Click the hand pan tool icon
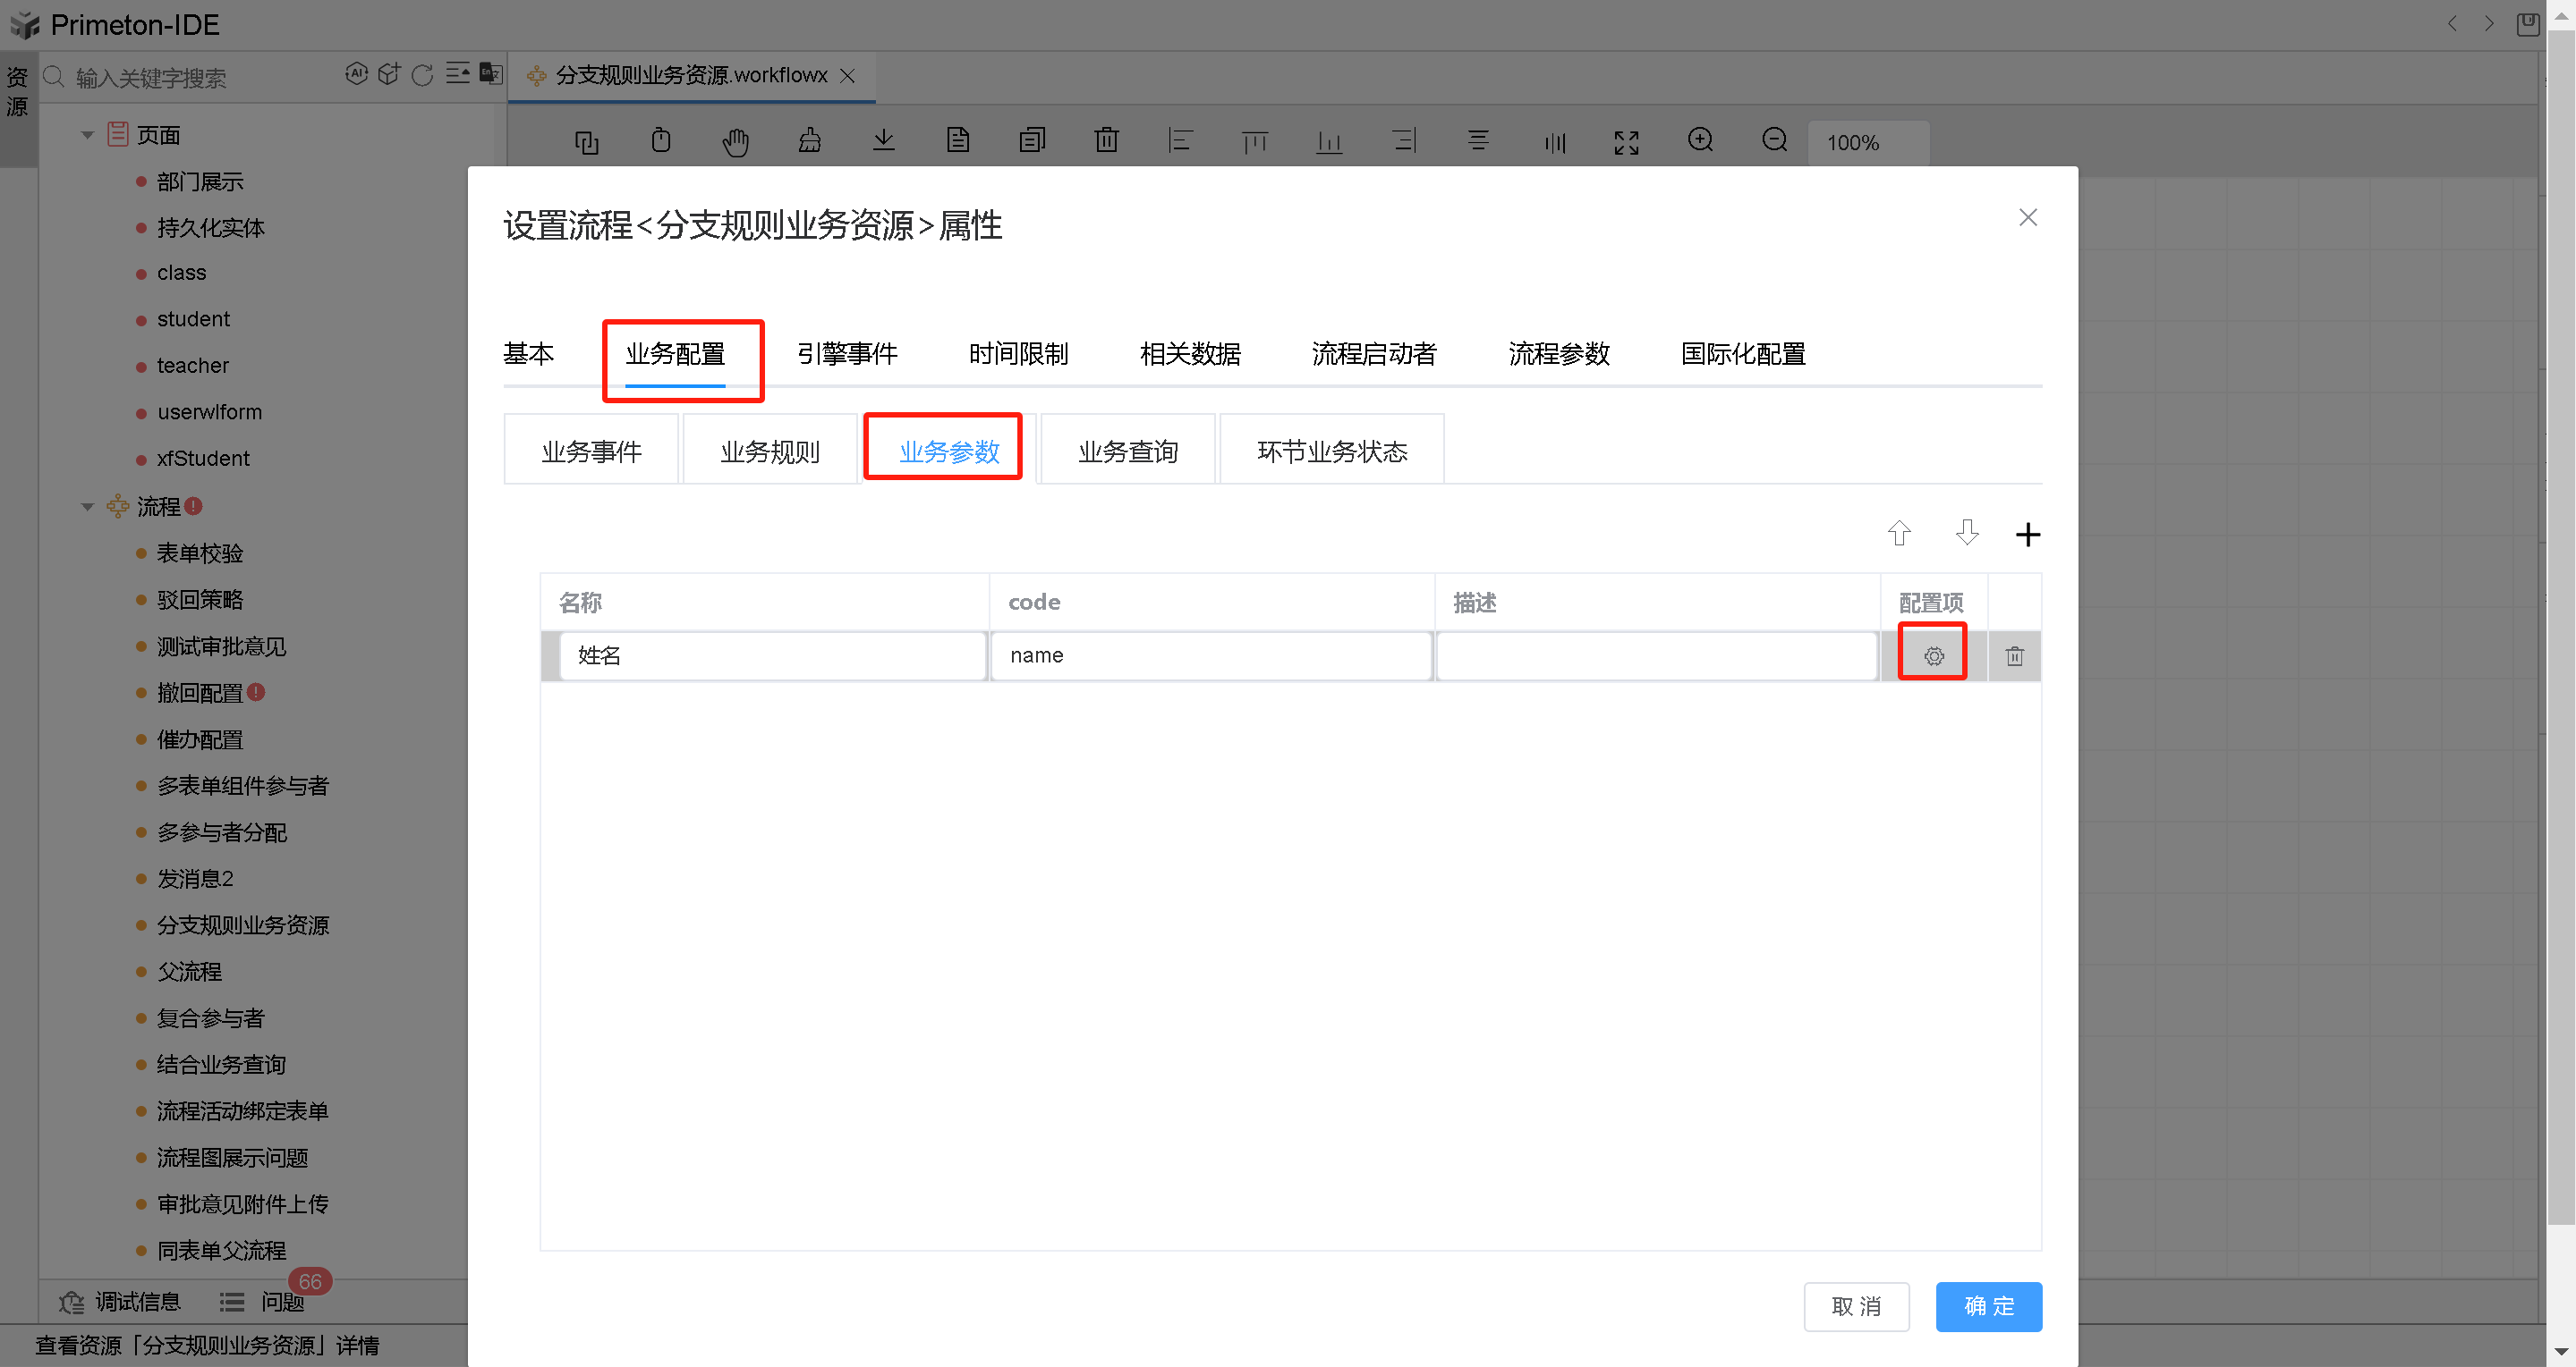 point(735,142)
